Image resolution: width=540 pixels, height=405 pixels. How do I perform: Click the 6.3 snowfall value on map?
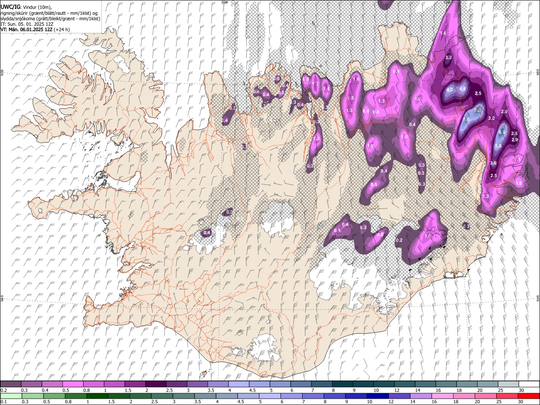click(502, 132)
